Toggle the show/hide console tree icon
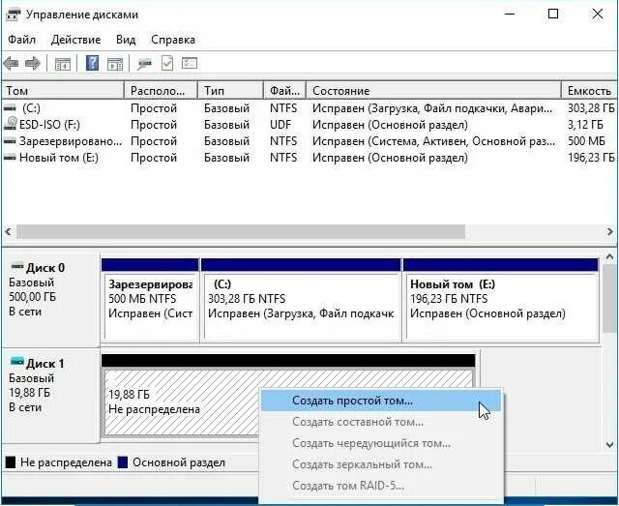This screenshot has height=506, width=619. pyautogui.click(x=62, y=64)
